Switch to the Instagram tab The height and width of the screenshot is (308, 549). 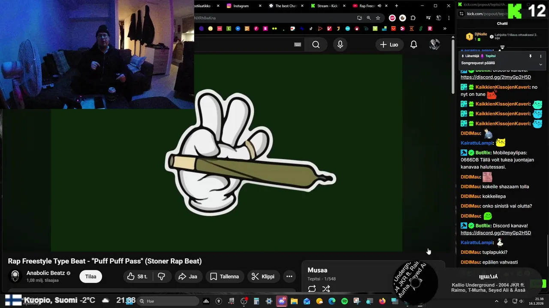241,6
